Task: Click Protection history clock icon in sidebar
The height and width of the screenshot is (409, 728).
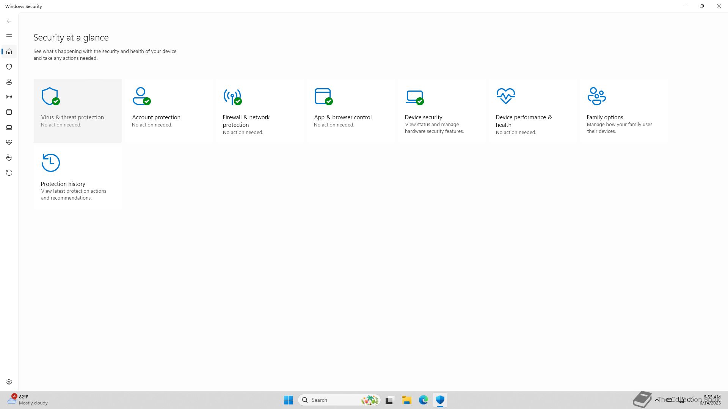Action: click(9, 173)
